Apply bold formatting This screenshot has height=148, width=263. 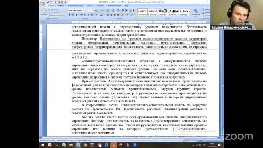coord(69,15)
